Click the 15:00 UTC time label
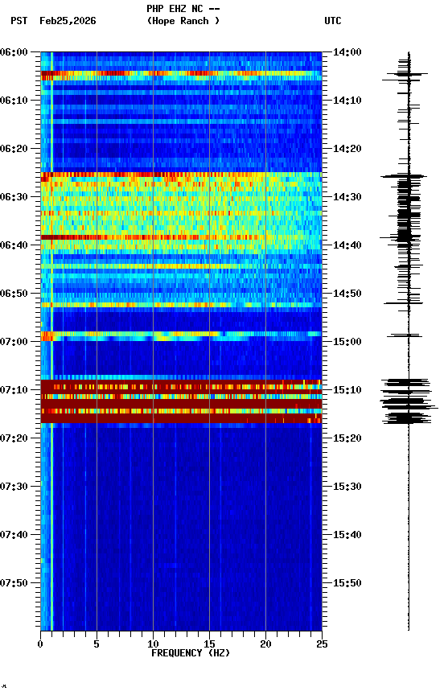This screenshot has height=695, width=444. tap(347, 342)
